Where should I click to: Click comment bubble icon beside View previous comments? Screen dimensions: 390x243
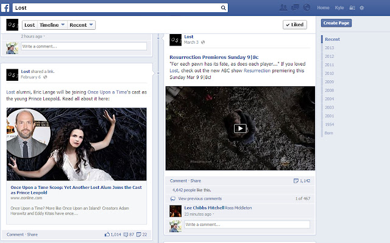point(172,199)
